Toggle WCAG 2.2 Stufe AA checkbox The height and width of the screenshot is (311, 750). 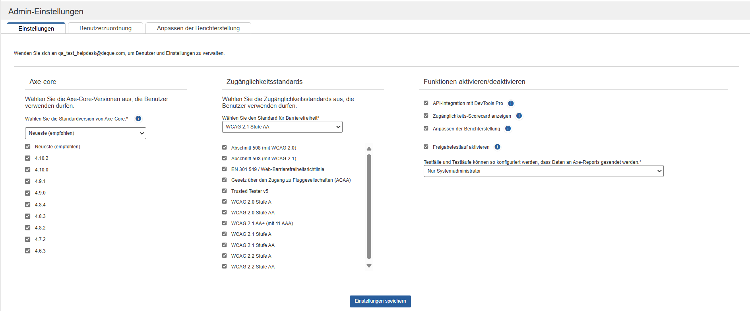point(225,266)
